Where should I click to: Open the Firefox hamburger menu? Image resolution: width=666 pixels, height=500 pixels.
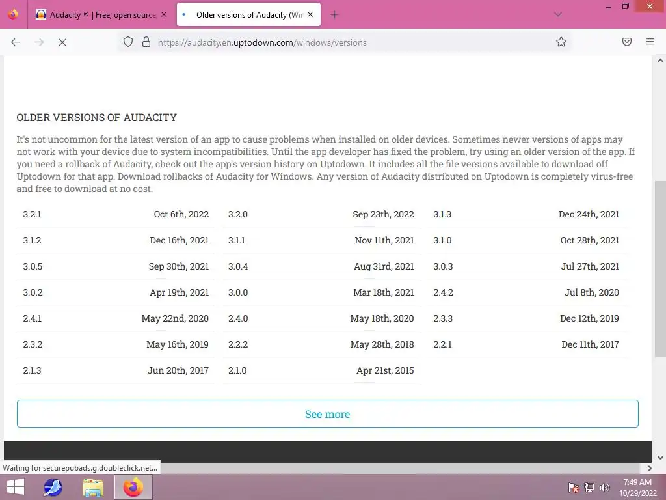pos(650,42)
